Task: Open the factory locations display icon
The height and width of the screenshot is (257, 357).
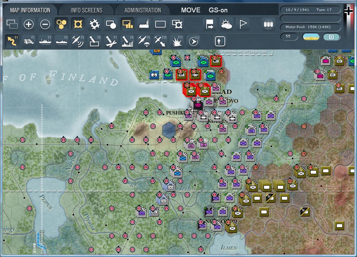Action: pyautogui.click(x=143, y=24)
